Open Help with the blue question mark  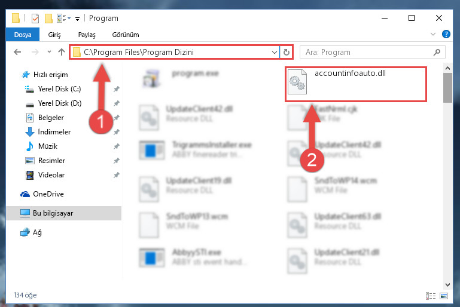[446, 34]
